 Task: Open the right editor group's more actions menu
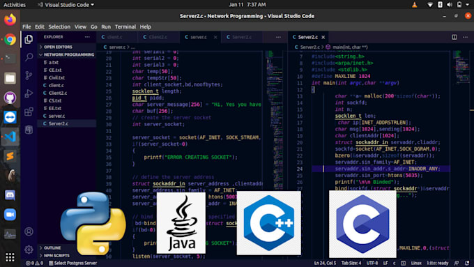(465, 37)
